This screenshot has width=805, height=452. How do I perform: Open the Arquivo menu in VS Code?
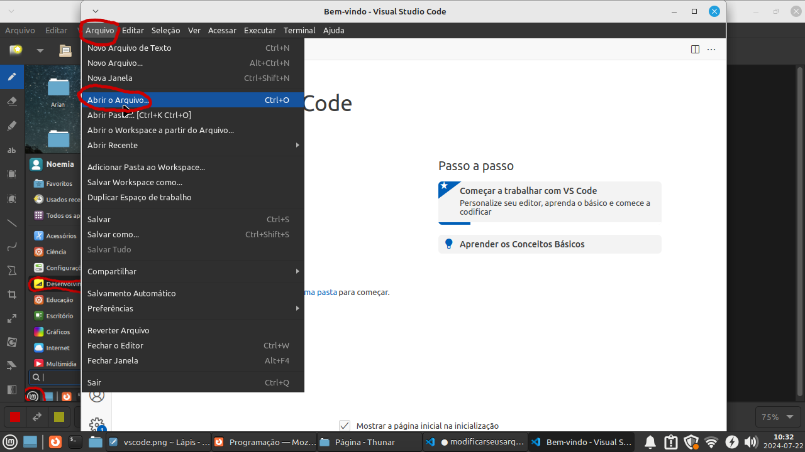[100, 30]
